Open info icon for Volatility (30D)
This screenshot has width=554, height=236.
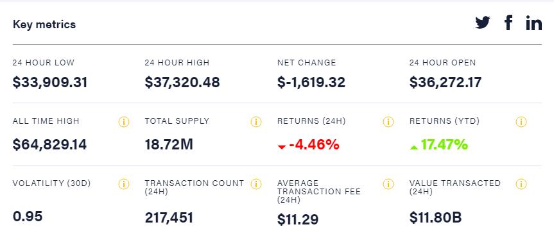click(124, 184)
